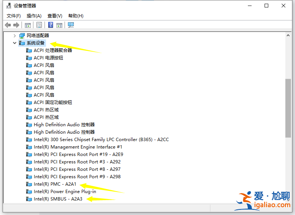Viewport: 295px width, 215px height.
Task: Open the 文件(F) menu
Action: click(14, 16)
